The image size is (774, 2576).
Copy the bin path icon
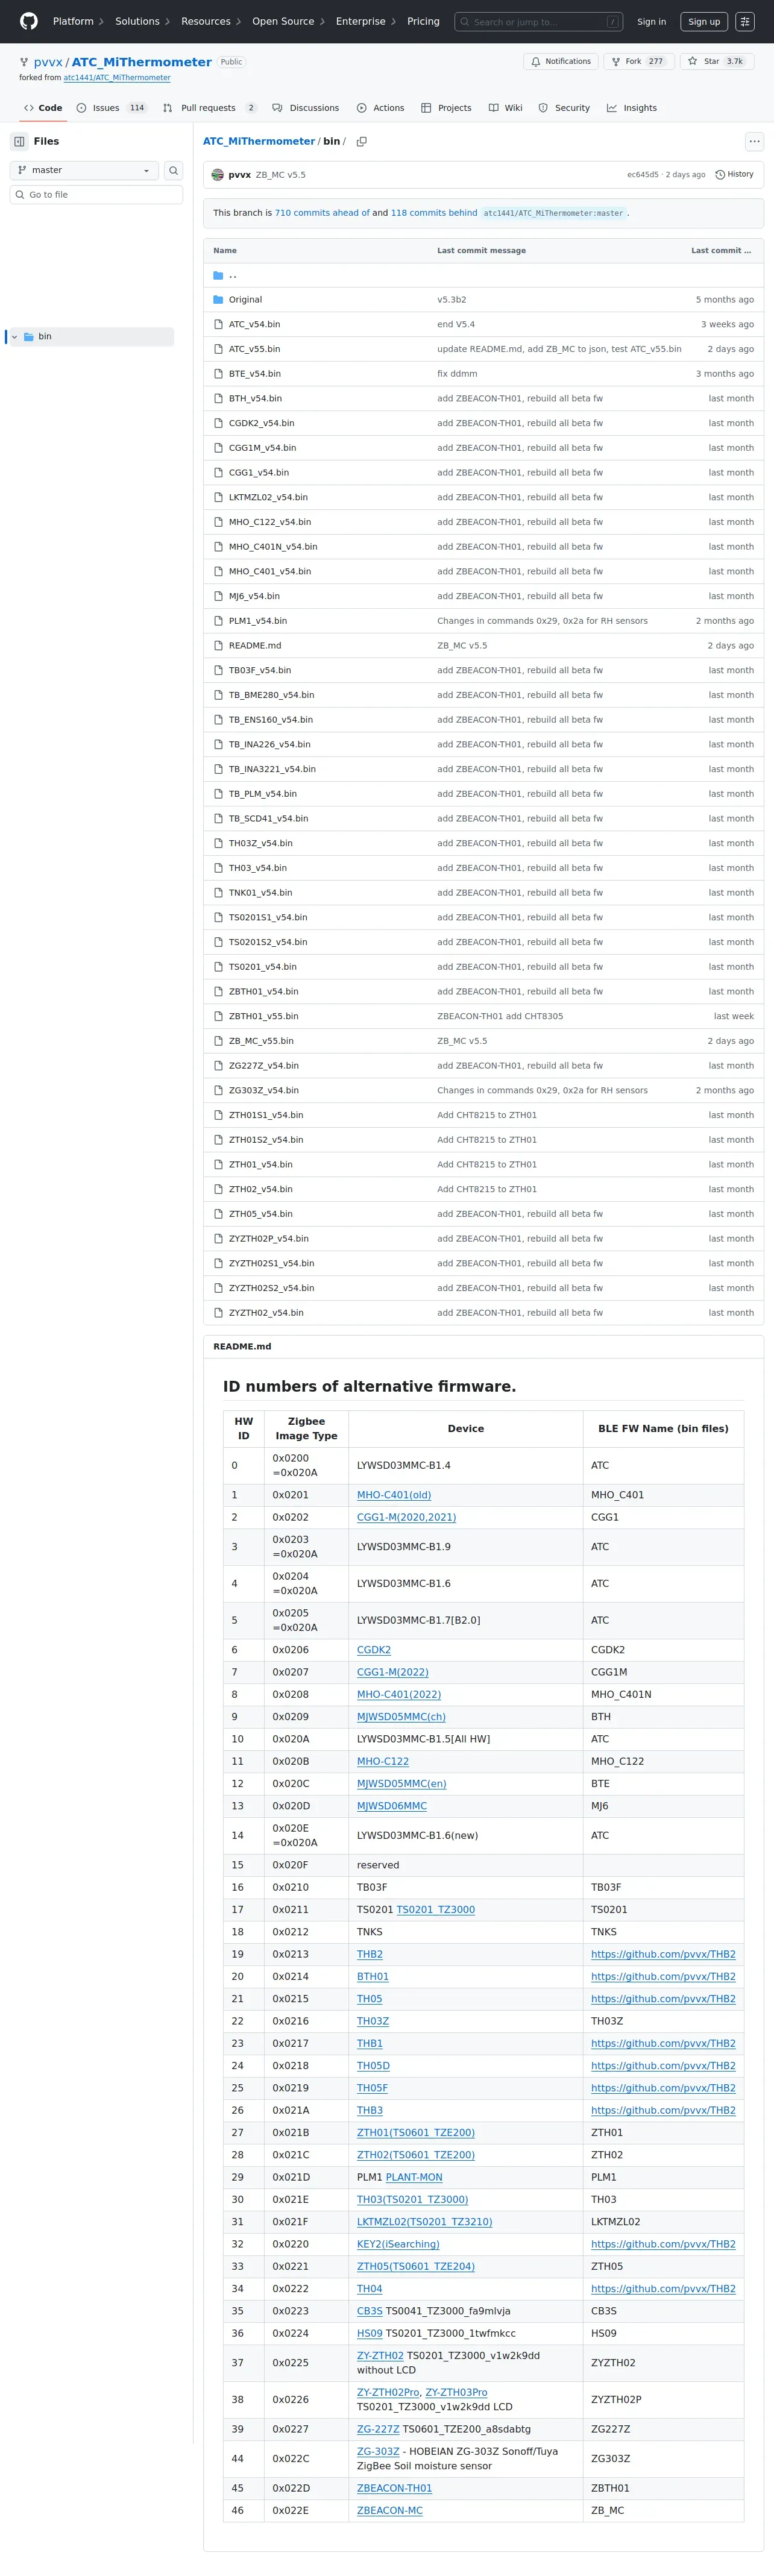tap(361, 142)
